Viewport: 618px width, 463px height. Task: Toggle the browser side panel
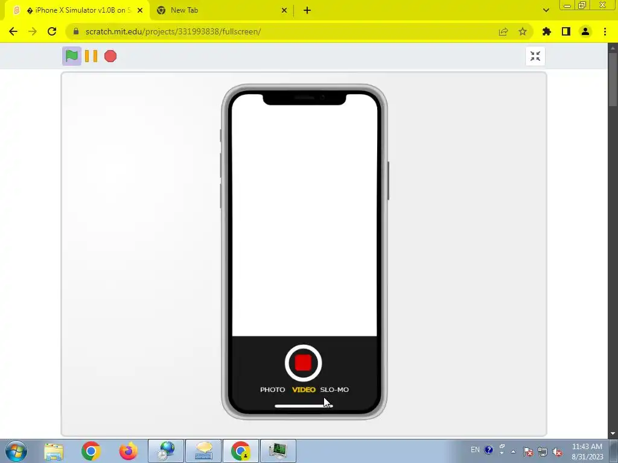[x=566, y=31]
